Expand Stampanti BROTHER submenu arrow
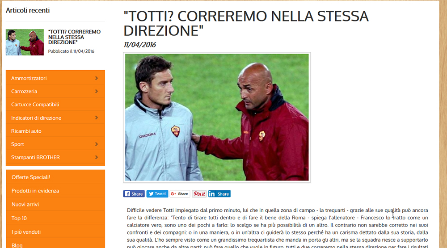 [97, 157]
